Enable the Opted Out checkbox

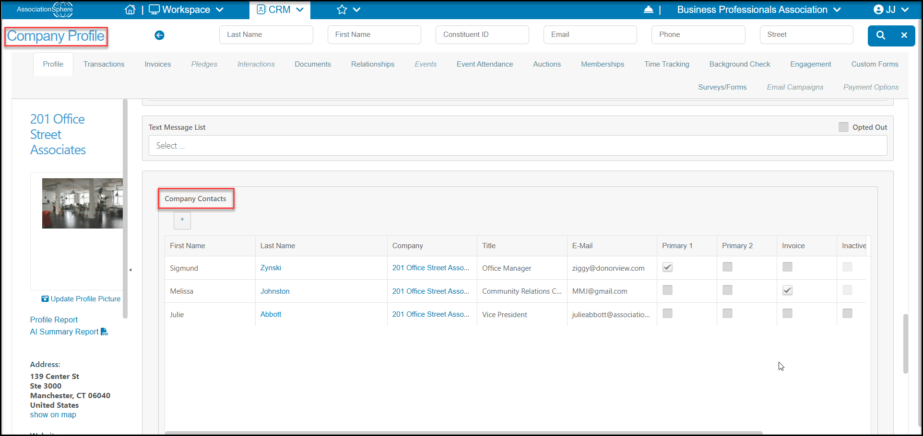[843, 127]
